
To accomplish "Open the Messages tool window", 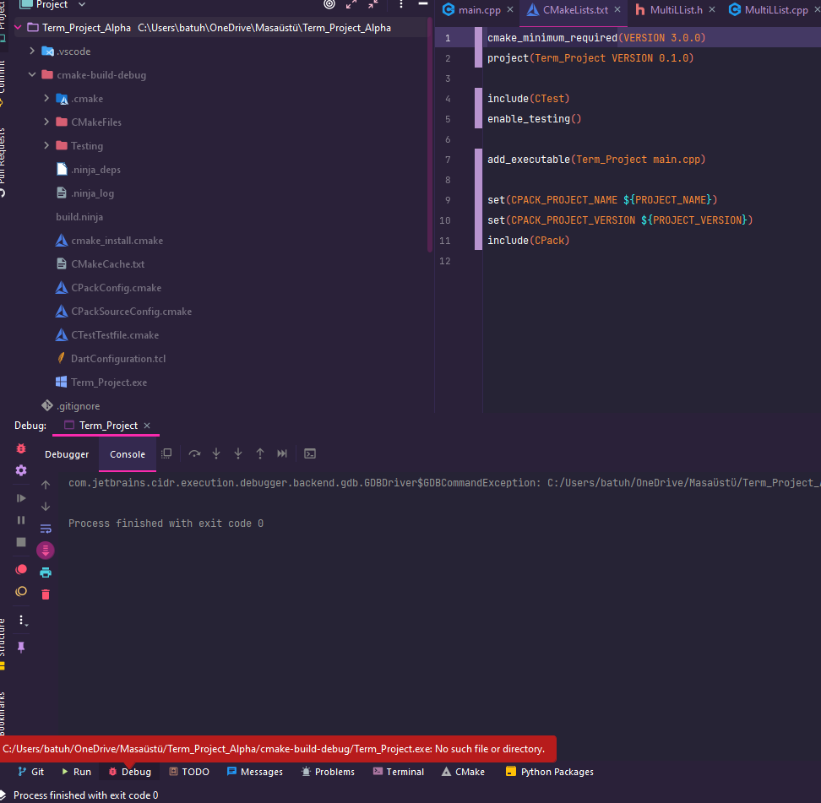I will pyautogui.click(x=255, y=772).
